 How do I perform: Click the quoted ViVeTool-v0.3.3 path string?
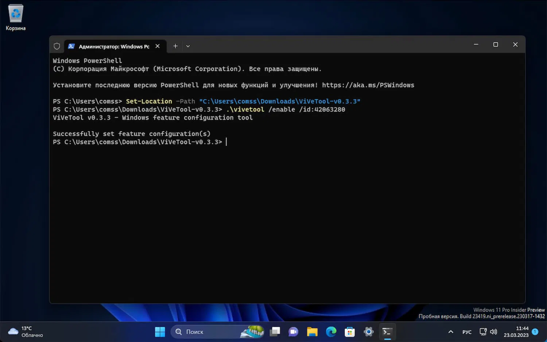pyautogui.click(x=280, y=101)
